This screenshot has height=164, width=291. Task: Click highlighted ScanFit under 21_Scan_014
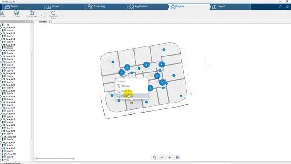click(x=10, y=47)
